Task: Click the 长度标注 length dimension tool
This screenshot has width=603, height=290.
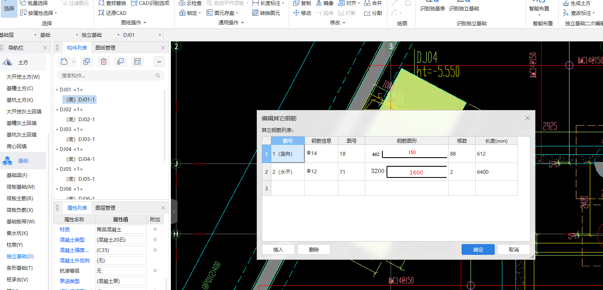Action: coord(268,3)
